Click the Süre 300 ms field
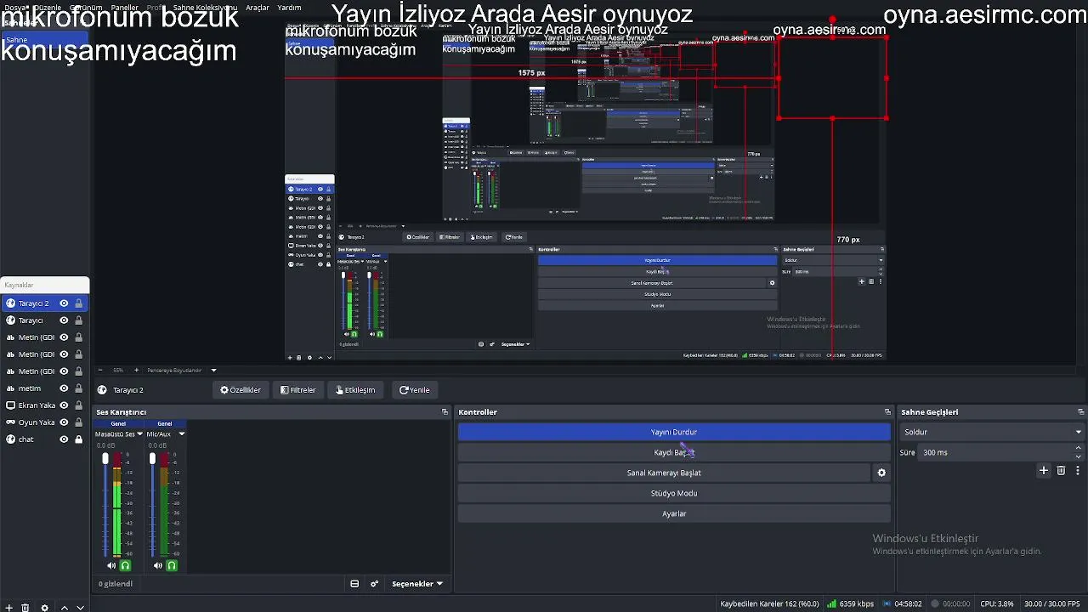The image size is (1088, 612). pyautogui.click(x=994, y=452)
